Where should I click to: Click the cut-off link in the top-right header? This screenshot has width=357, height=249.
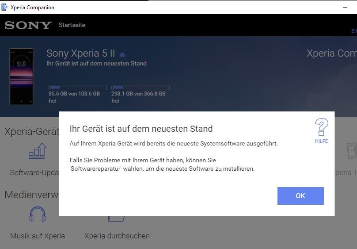(x=353, y=31)
